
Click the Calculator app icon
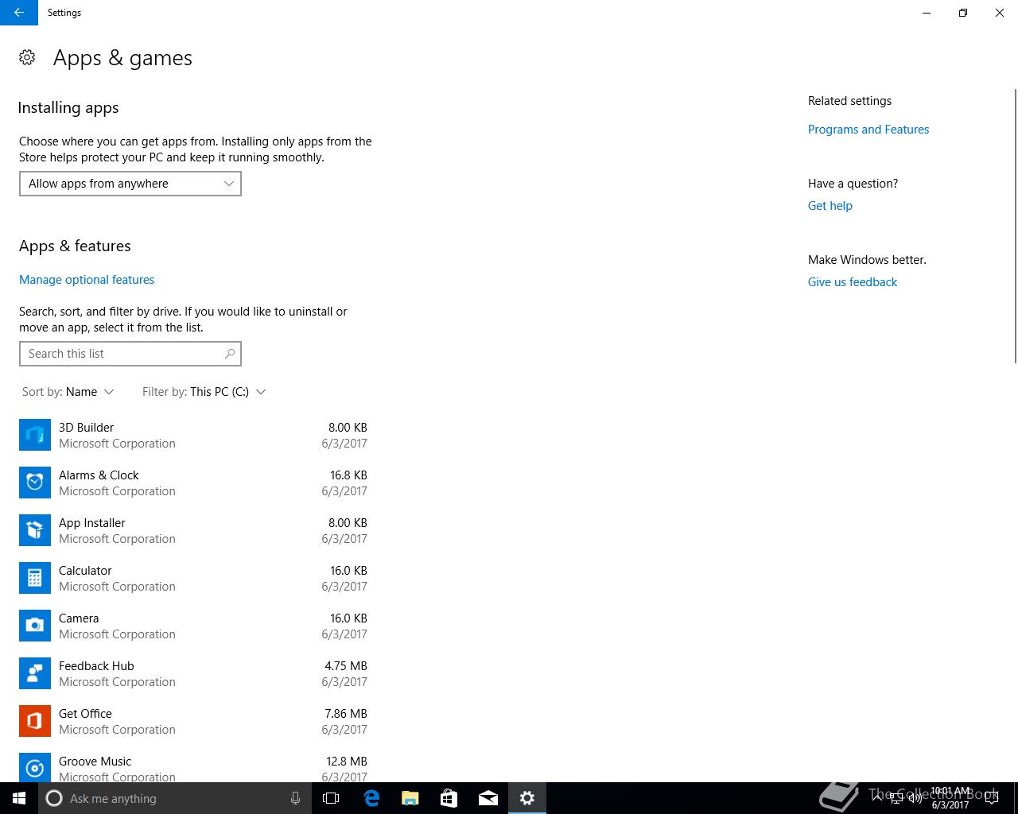click(35, 578)
